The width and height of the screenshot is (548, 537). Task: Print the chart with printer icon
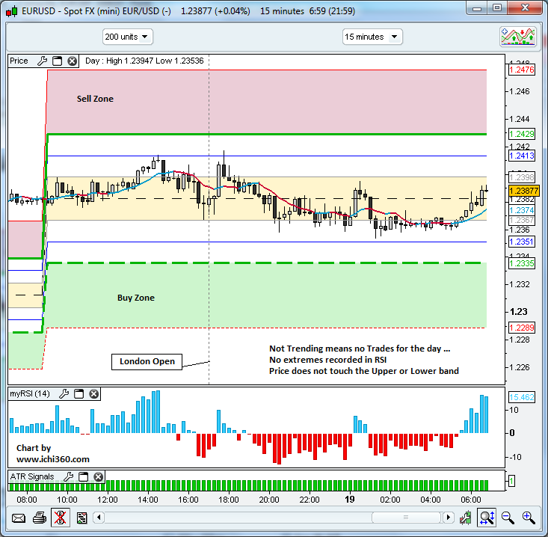tap(39, 518)
